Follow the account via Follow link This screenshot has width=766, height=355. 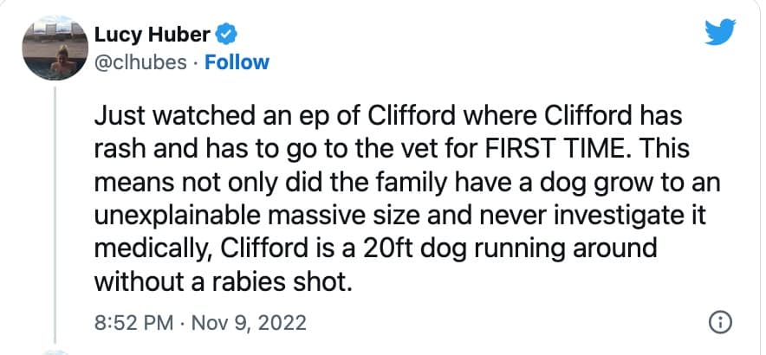[237, 62]
